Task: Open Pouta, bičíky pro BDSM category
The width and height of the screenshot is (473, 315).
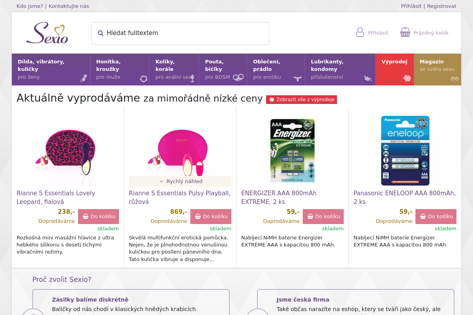Action: tap(223, 69)
